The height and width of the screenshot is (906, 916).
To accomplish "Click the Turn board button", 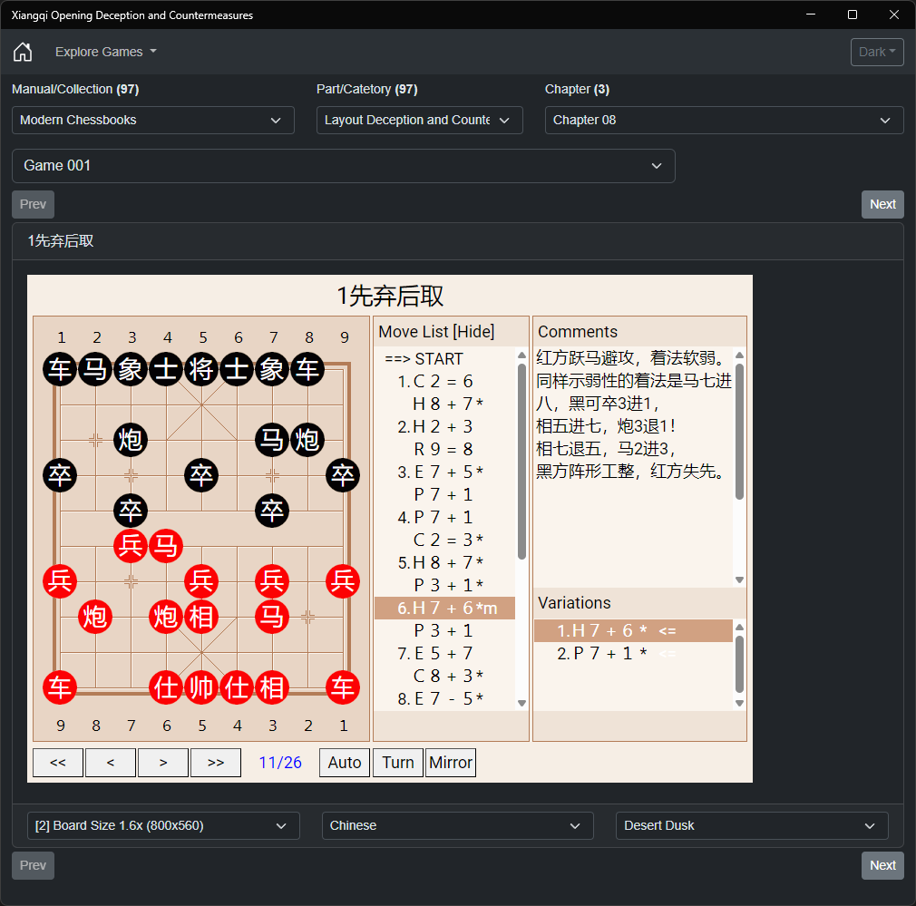I will pyautogui.click(x=398, y=763).
